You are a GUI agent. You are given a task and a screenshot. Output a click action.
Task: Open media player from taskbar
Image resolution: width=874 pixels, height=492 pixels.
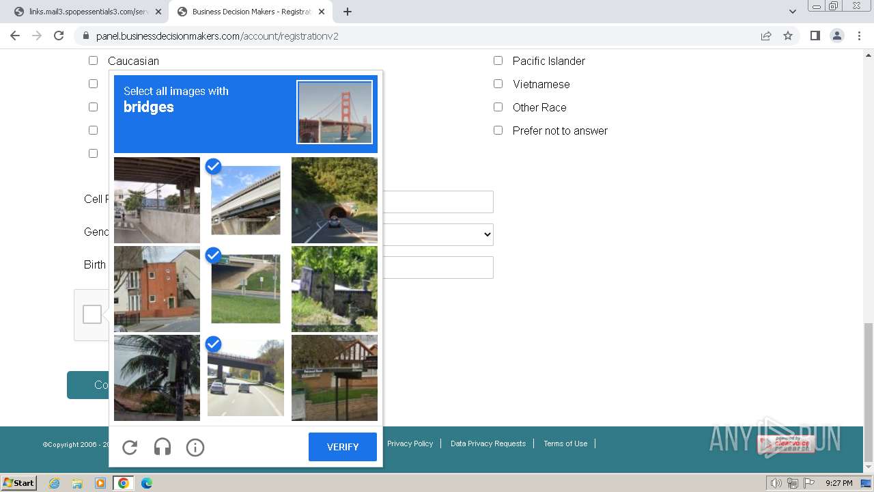pos(100,483)
